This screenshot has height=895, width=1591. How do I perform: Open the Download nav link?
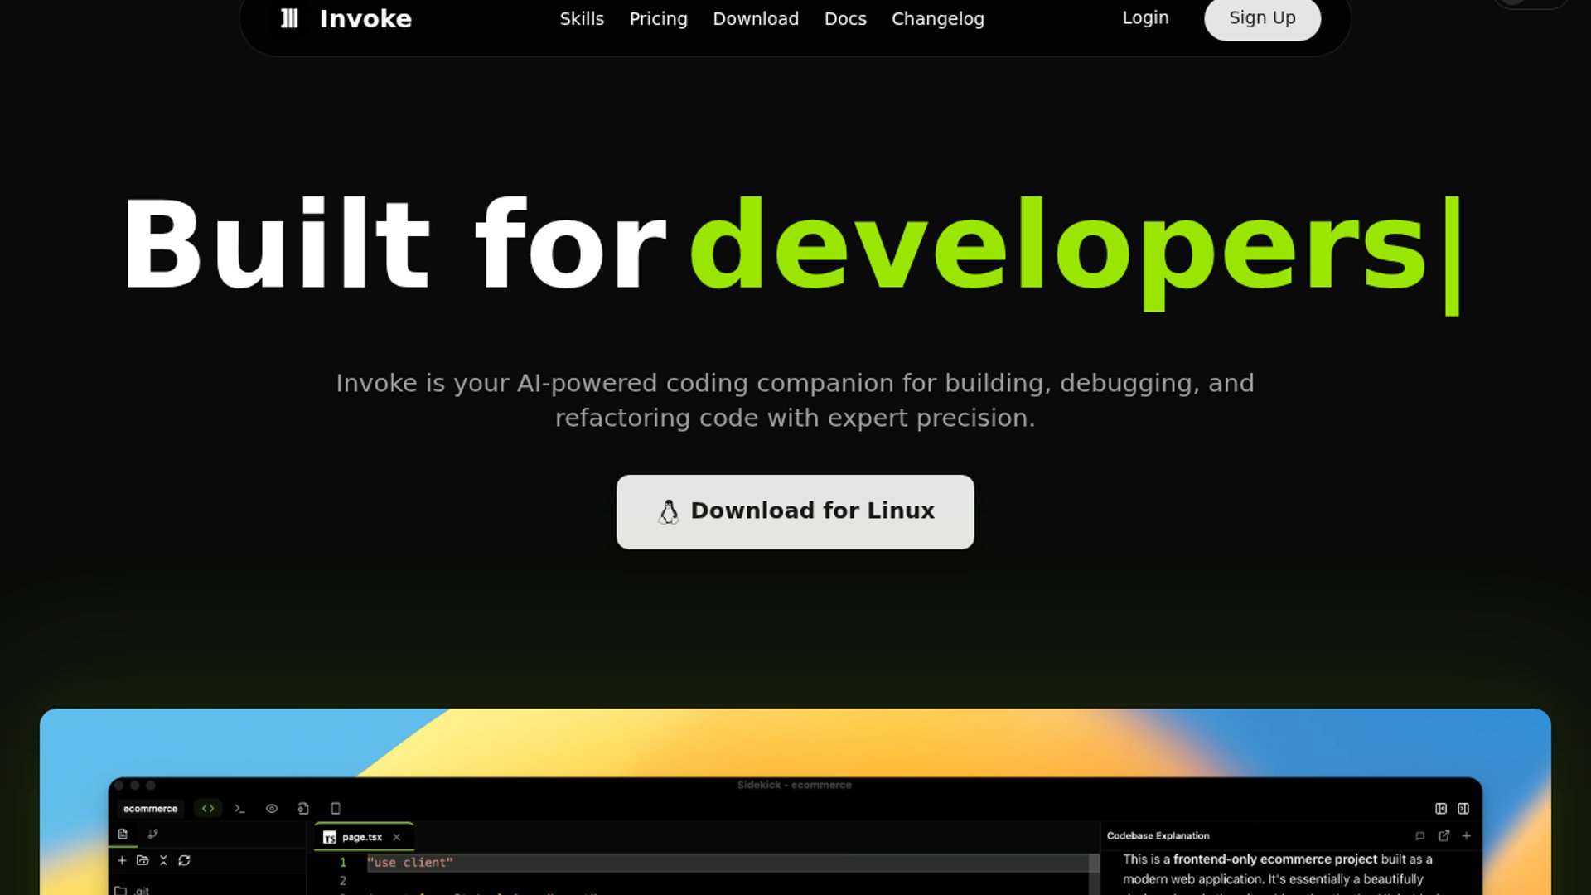pos(755,18)
